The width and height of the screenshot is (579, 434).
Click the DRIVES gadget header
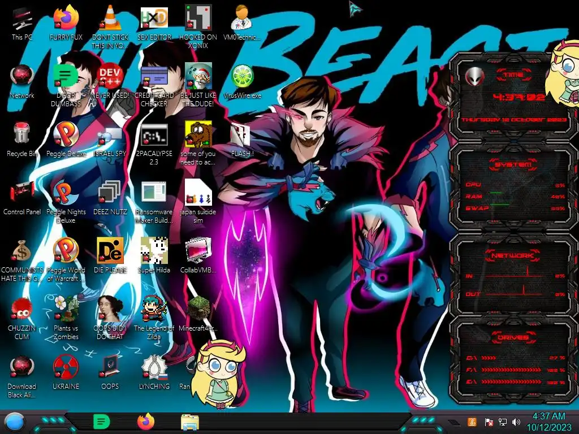tap(512, 337)
